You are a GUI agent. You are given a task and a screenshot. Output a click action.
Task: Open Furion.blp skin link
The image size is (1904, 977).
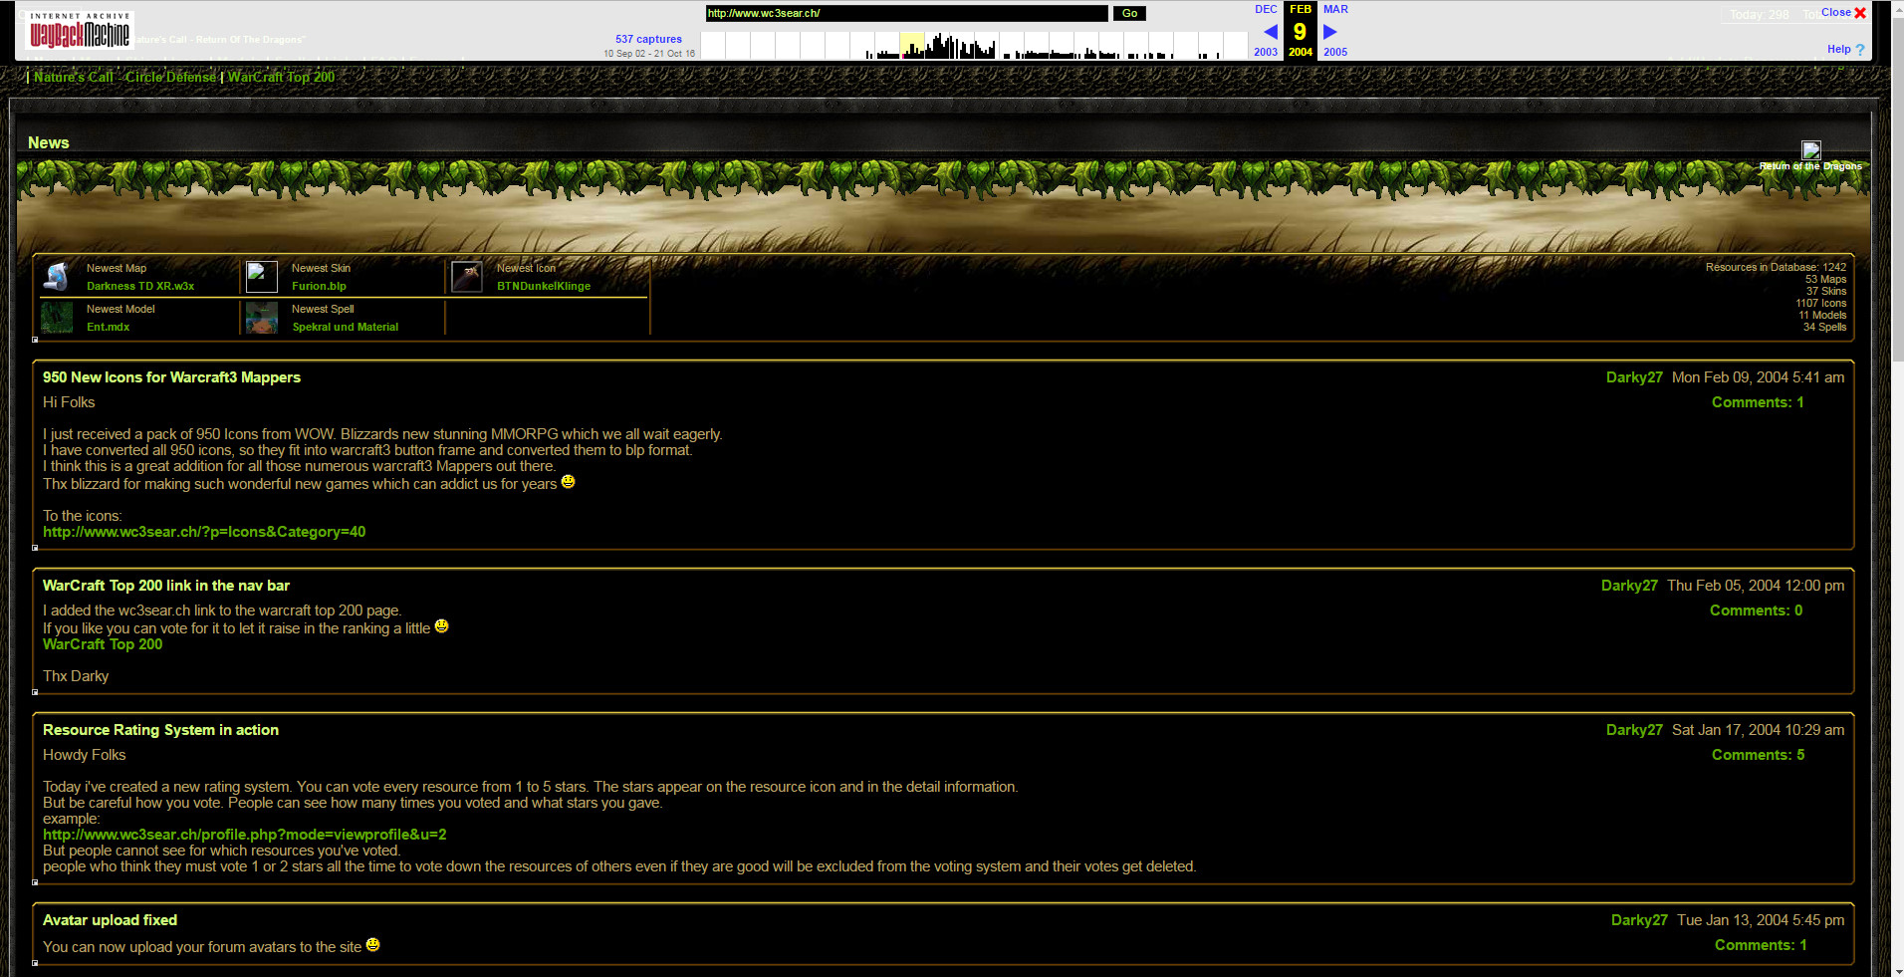pyautogui.click(x=319, y=286)
